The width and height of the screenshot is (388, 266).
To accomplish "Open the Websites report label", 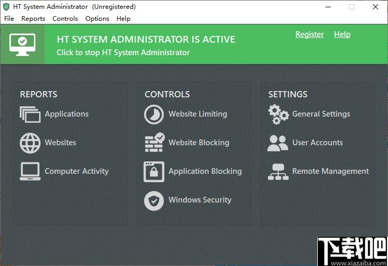I will (60, 143).
